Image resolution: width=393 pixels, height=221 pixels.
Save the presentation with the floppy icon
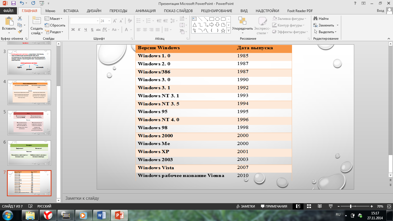[x=13, y=3]
